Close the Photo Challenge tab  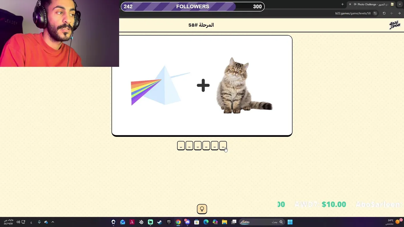(350, 4)
